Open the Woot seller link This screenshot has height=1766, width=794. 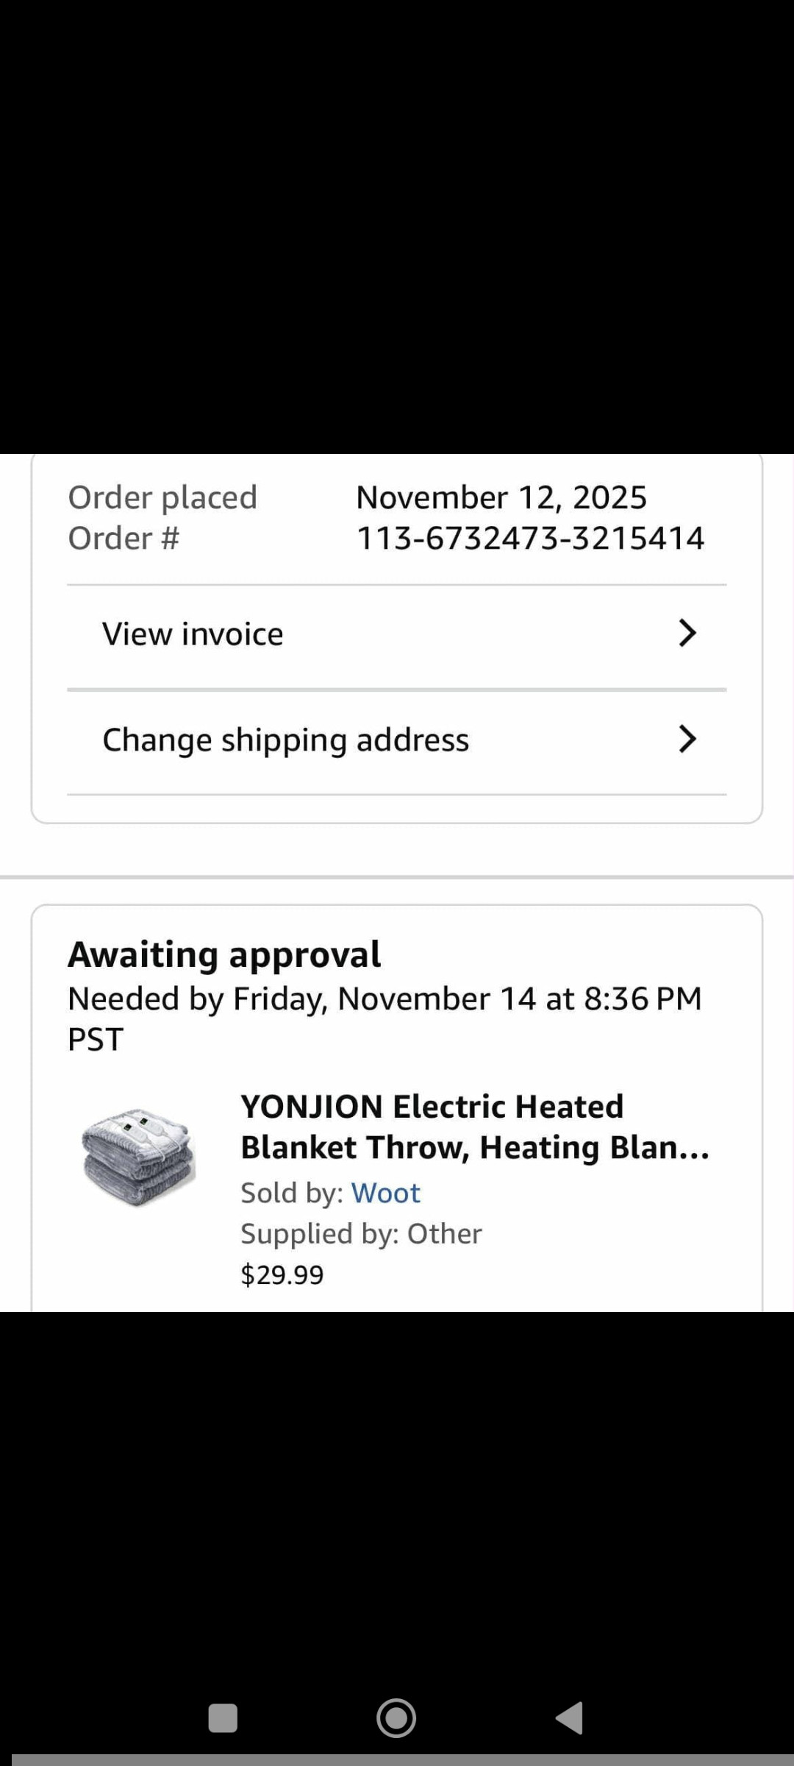click(x=385, y=1193)
